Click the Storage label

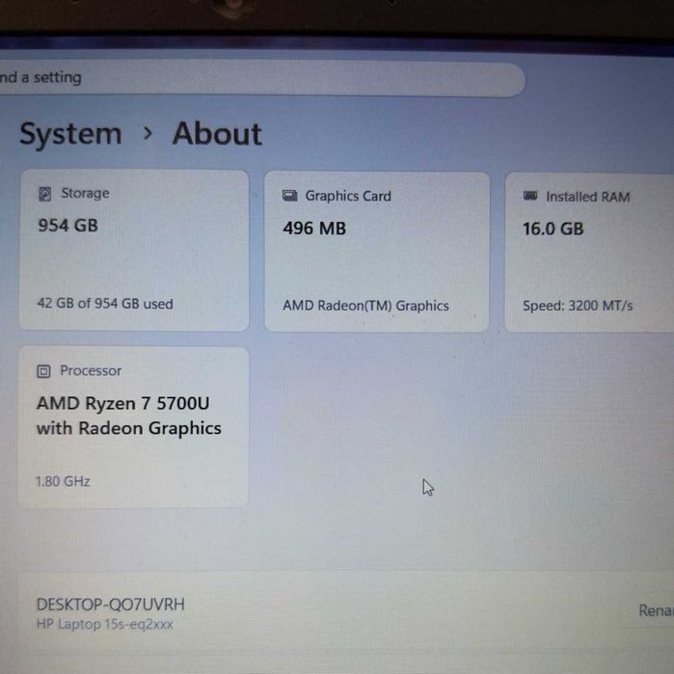(85, 194)
